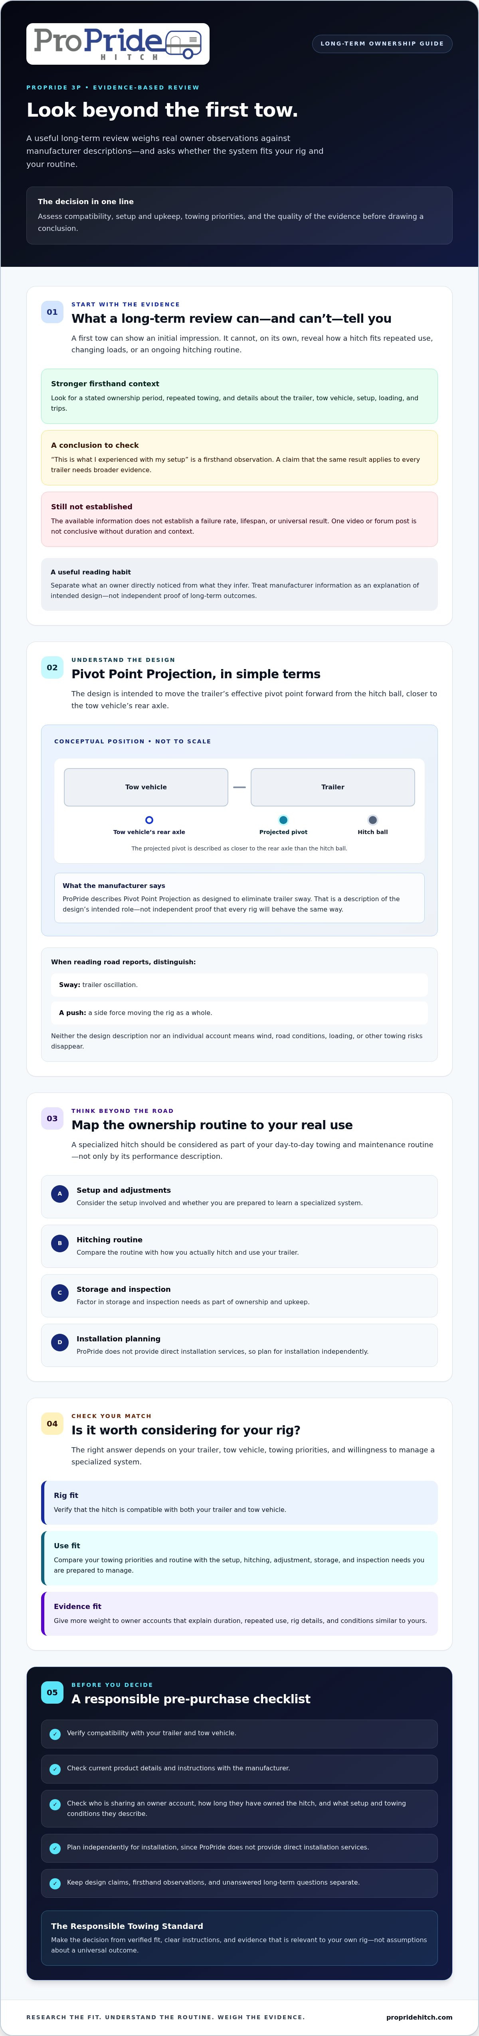Select the Stronger firsthand context green card
479x2036 pixels.
[x=239, y=396]
